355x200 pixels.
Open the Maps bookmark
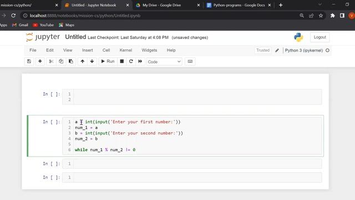(x=67, y=25)
